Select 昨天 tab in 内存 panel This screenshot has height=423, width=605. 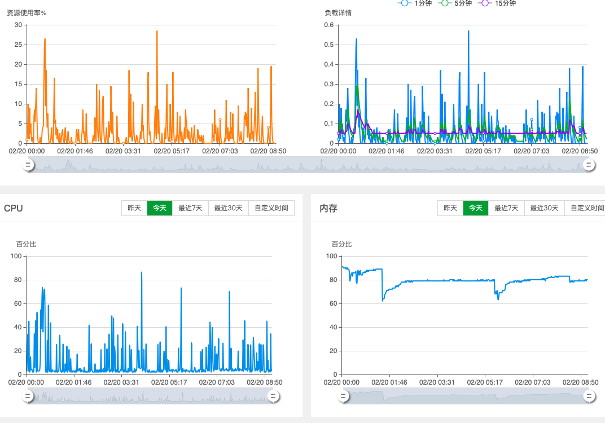[x=450, y=208]
